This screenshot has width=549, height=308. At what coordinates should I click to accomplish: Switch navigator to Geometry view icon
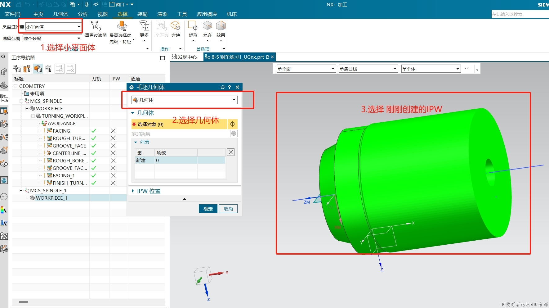pyautogui.click(x=38, y=69)
